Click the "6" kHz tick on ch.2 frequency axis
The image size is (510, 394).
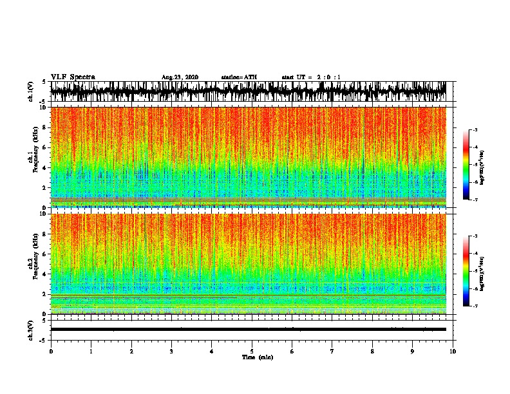click(45, 254)
